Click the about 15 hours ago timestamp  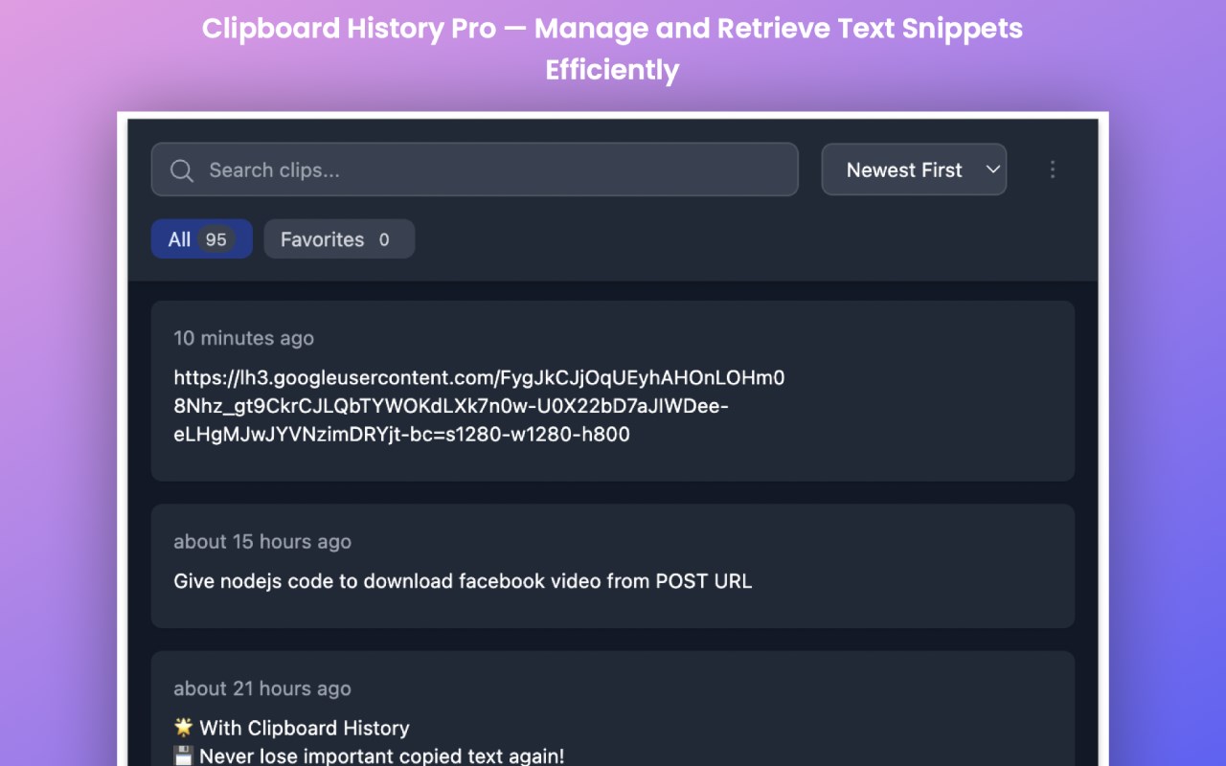(x=262, y=542)
